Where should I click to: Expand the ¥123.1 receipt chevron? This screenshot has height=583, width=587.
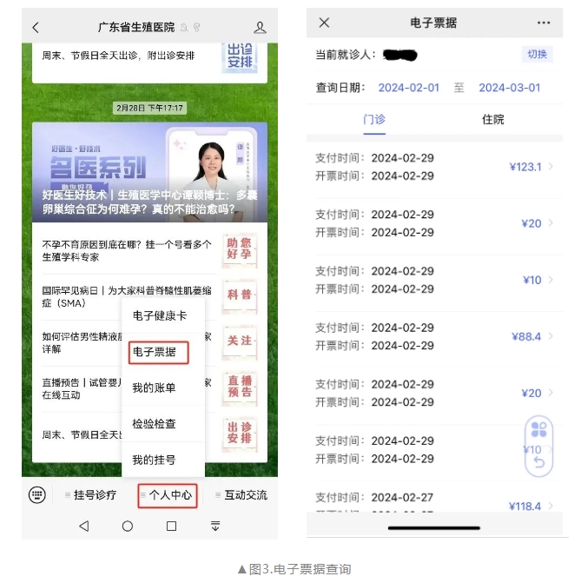click(551, 167)
